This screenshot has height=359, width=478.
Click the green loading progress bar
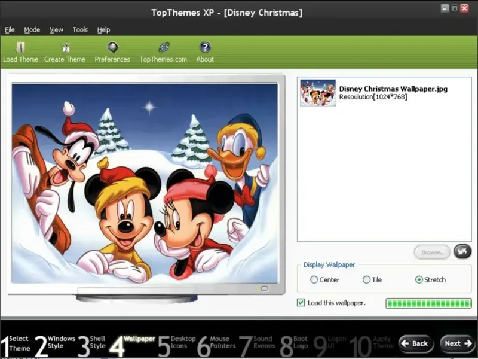(428, 303)
